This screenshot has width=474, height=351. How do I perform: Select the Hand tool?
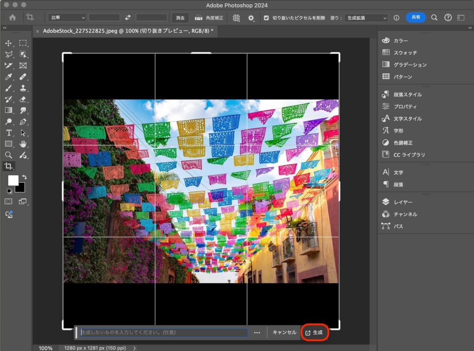coord(23,144)
